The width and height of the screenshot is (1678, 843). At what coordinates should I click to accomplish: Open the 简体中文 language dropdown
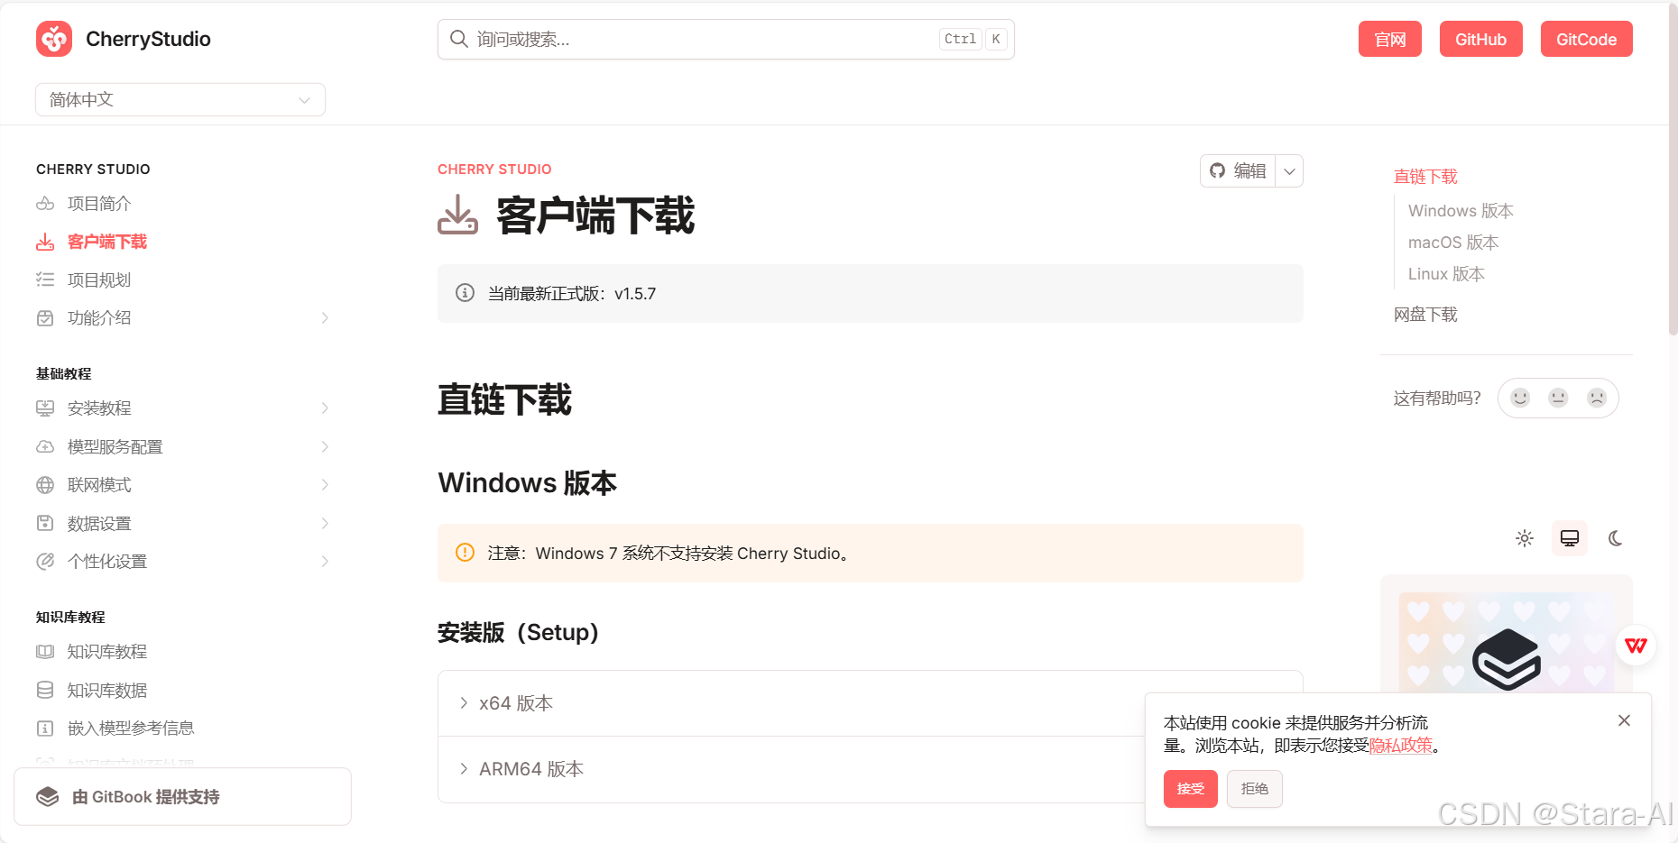point(180,99)
